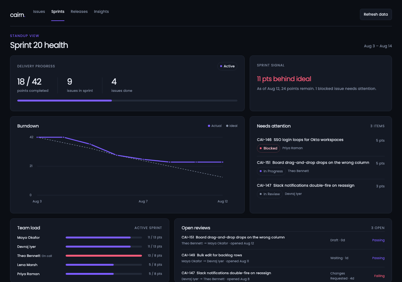Click the Refresh data button

coord(376,14)
